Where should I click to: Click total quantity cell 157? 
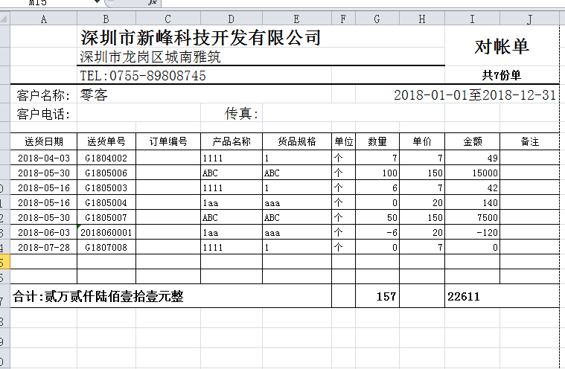377,296
